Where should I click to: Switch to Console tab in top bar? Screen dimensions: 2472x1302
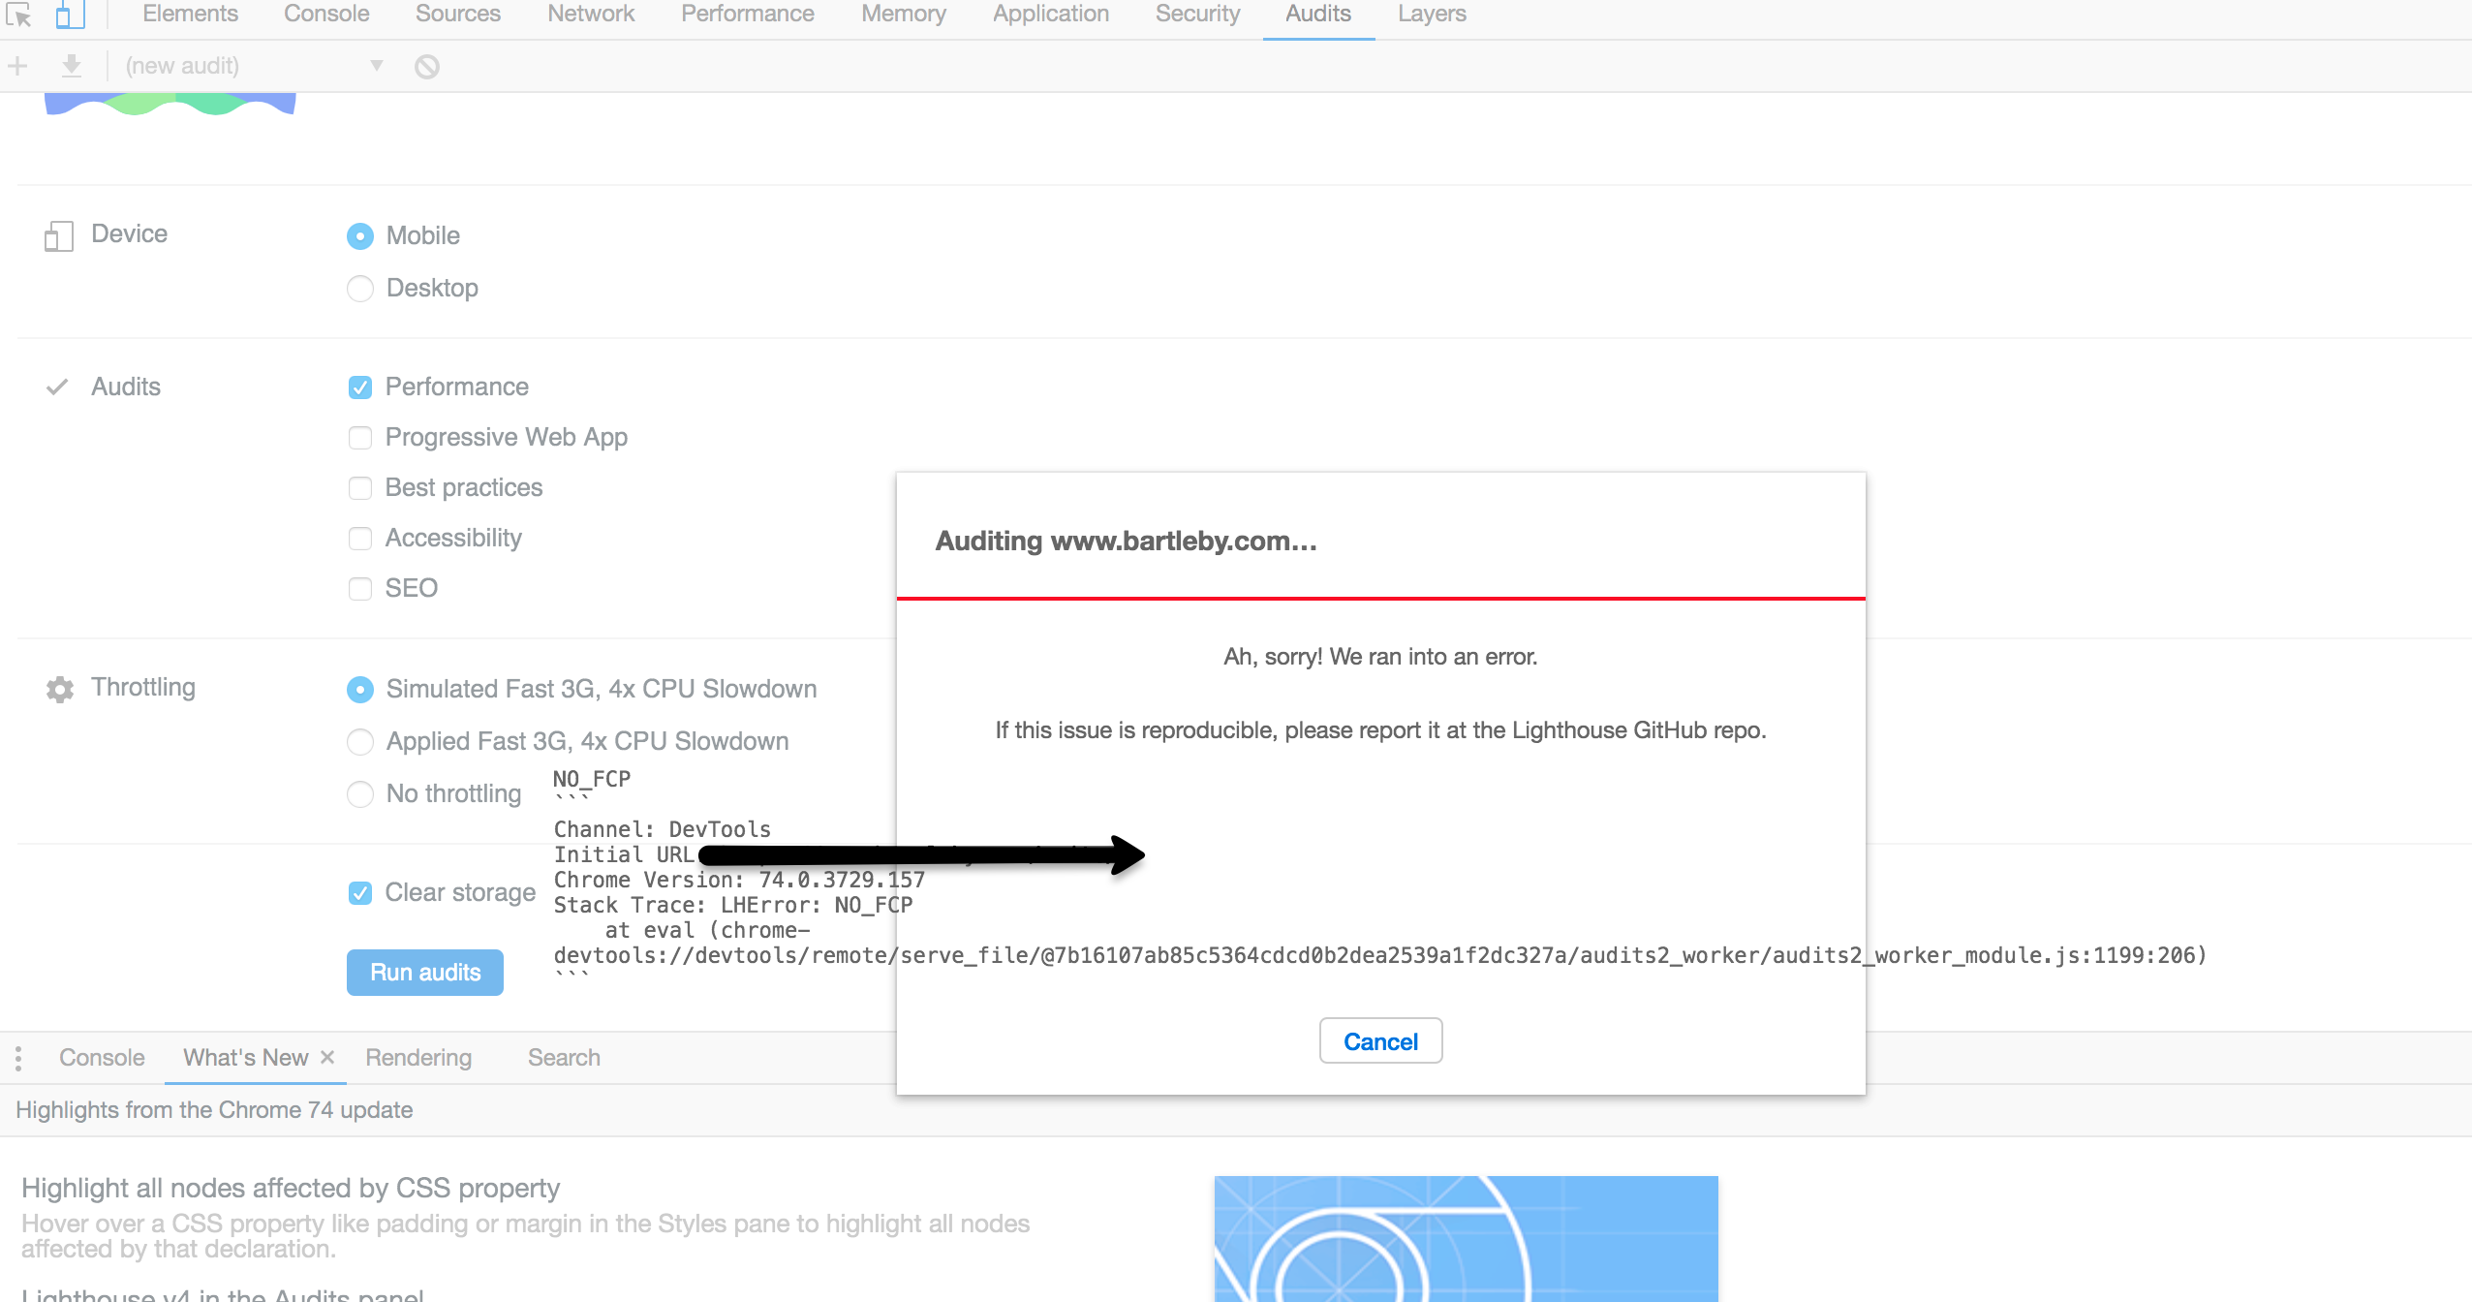tap(326, 15)
